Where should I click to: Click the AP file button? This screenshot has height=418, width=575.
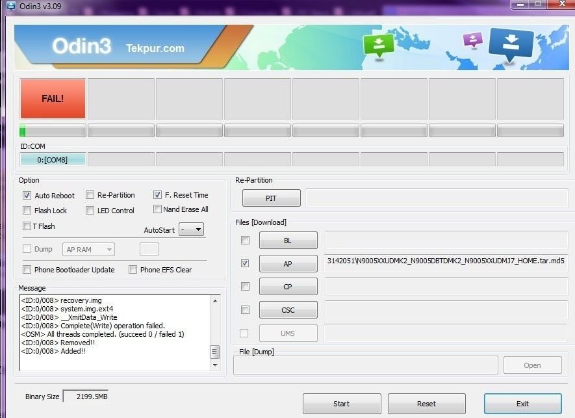288,263
